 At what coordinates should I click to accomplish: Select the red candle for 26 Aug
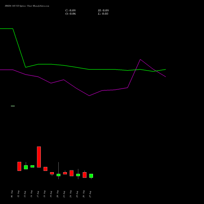(84, 175)
